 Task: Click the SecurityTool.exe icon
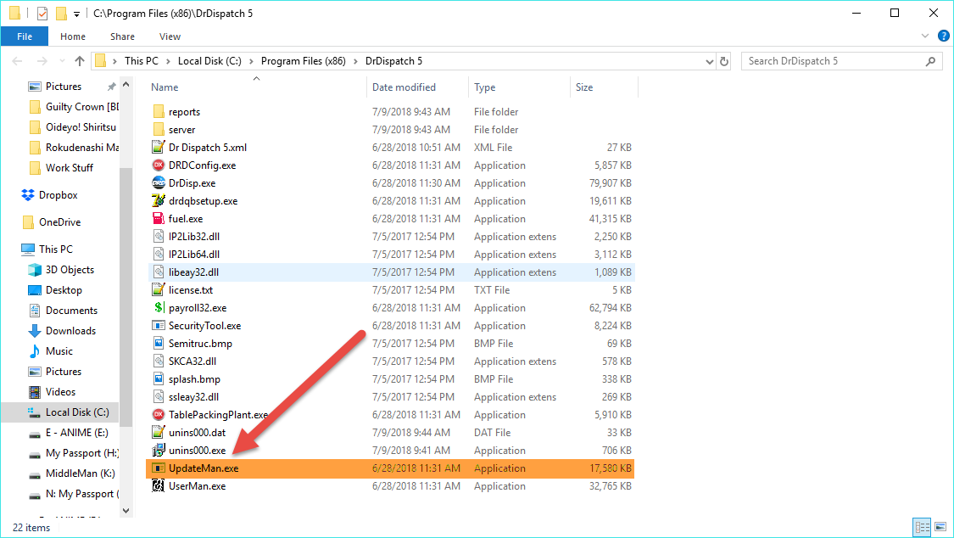[159, 325]
